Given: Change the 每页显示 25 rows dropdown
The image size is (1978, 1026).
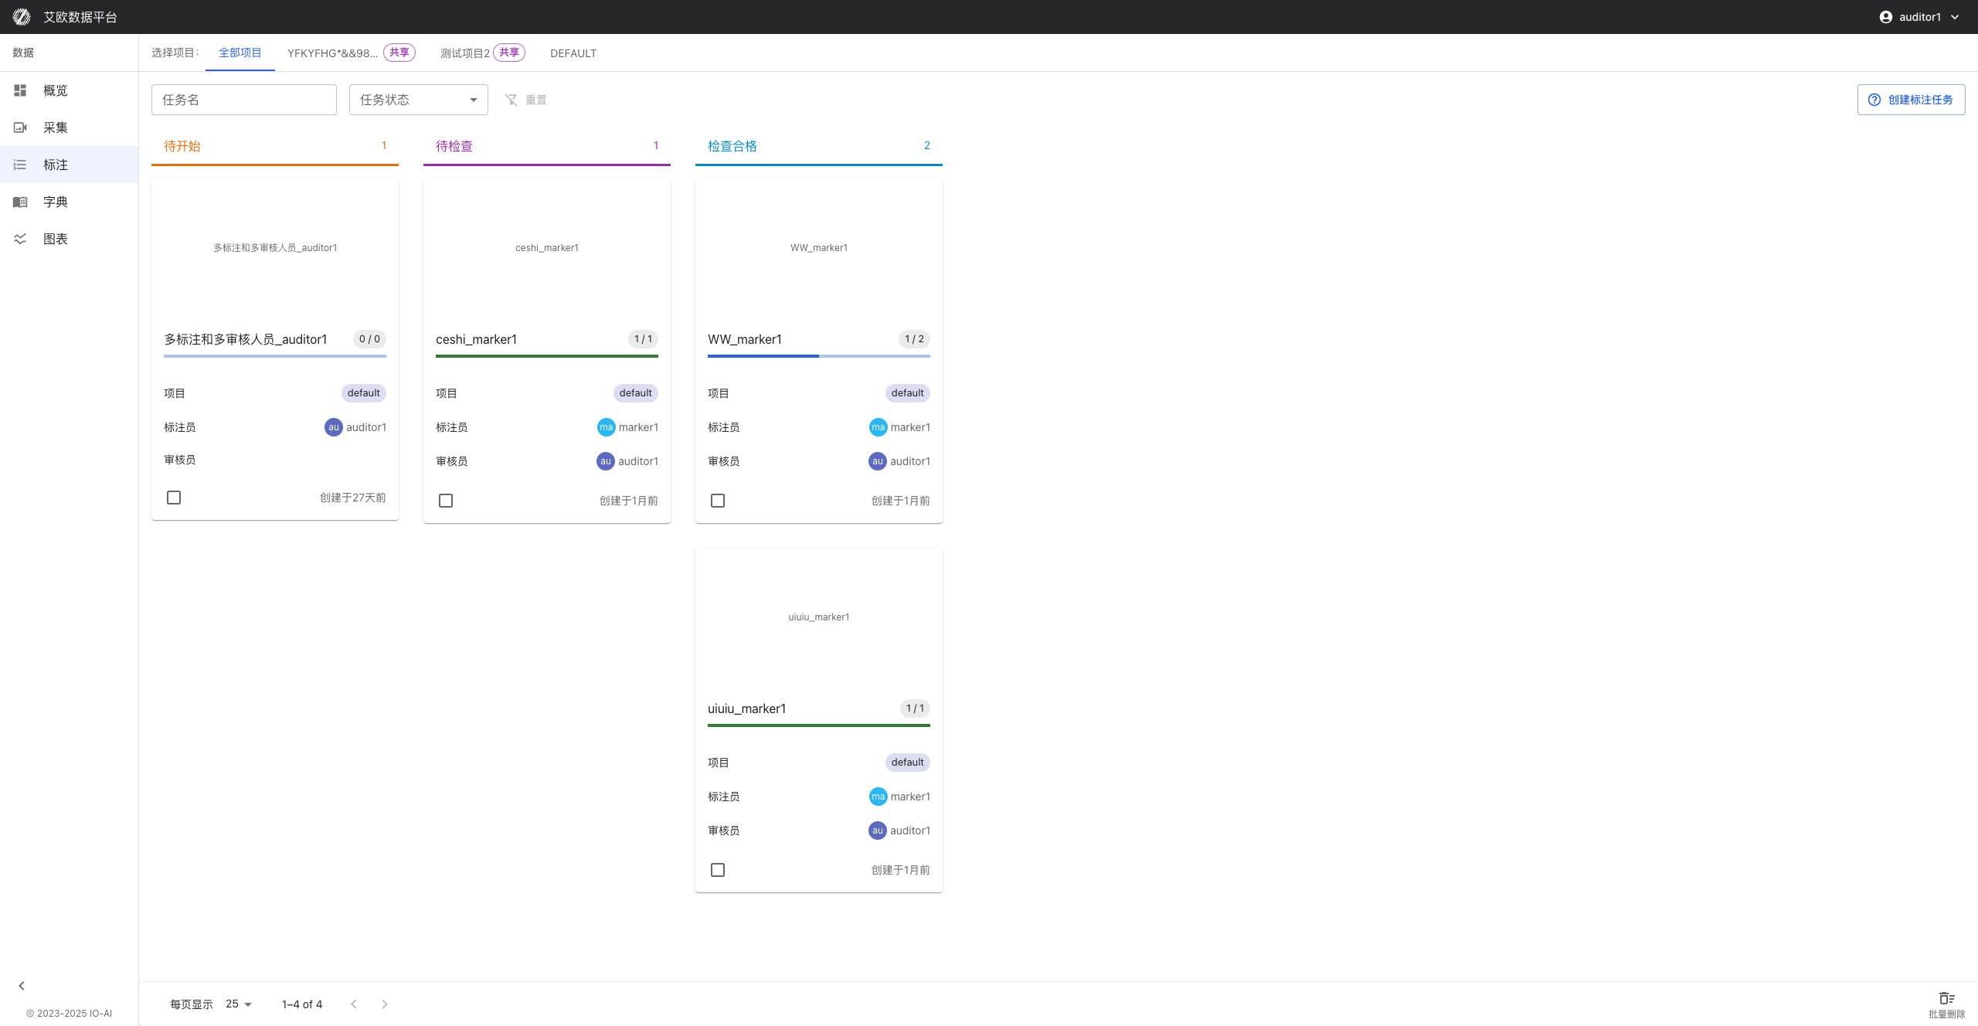Looking at the screenshot, I should click(x=239, y=1004).
